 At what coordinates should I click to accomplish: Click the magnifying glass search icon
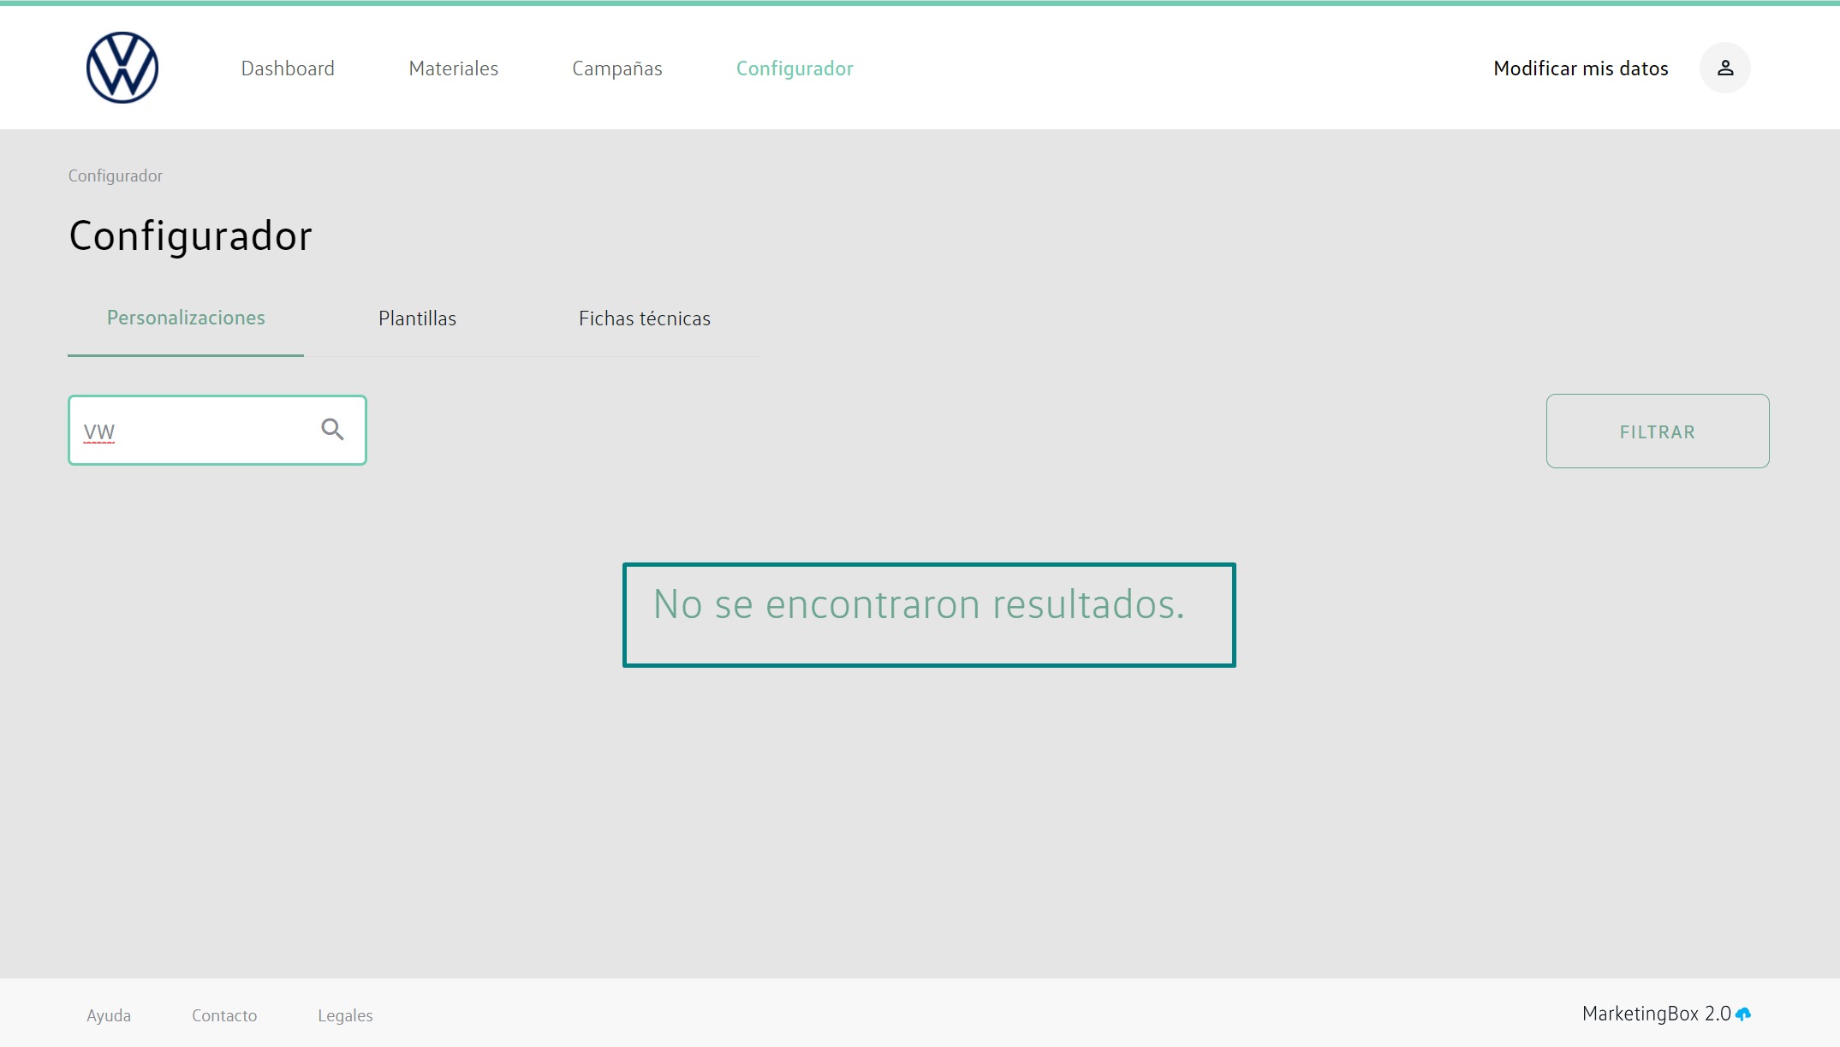(x=332, y=430)
